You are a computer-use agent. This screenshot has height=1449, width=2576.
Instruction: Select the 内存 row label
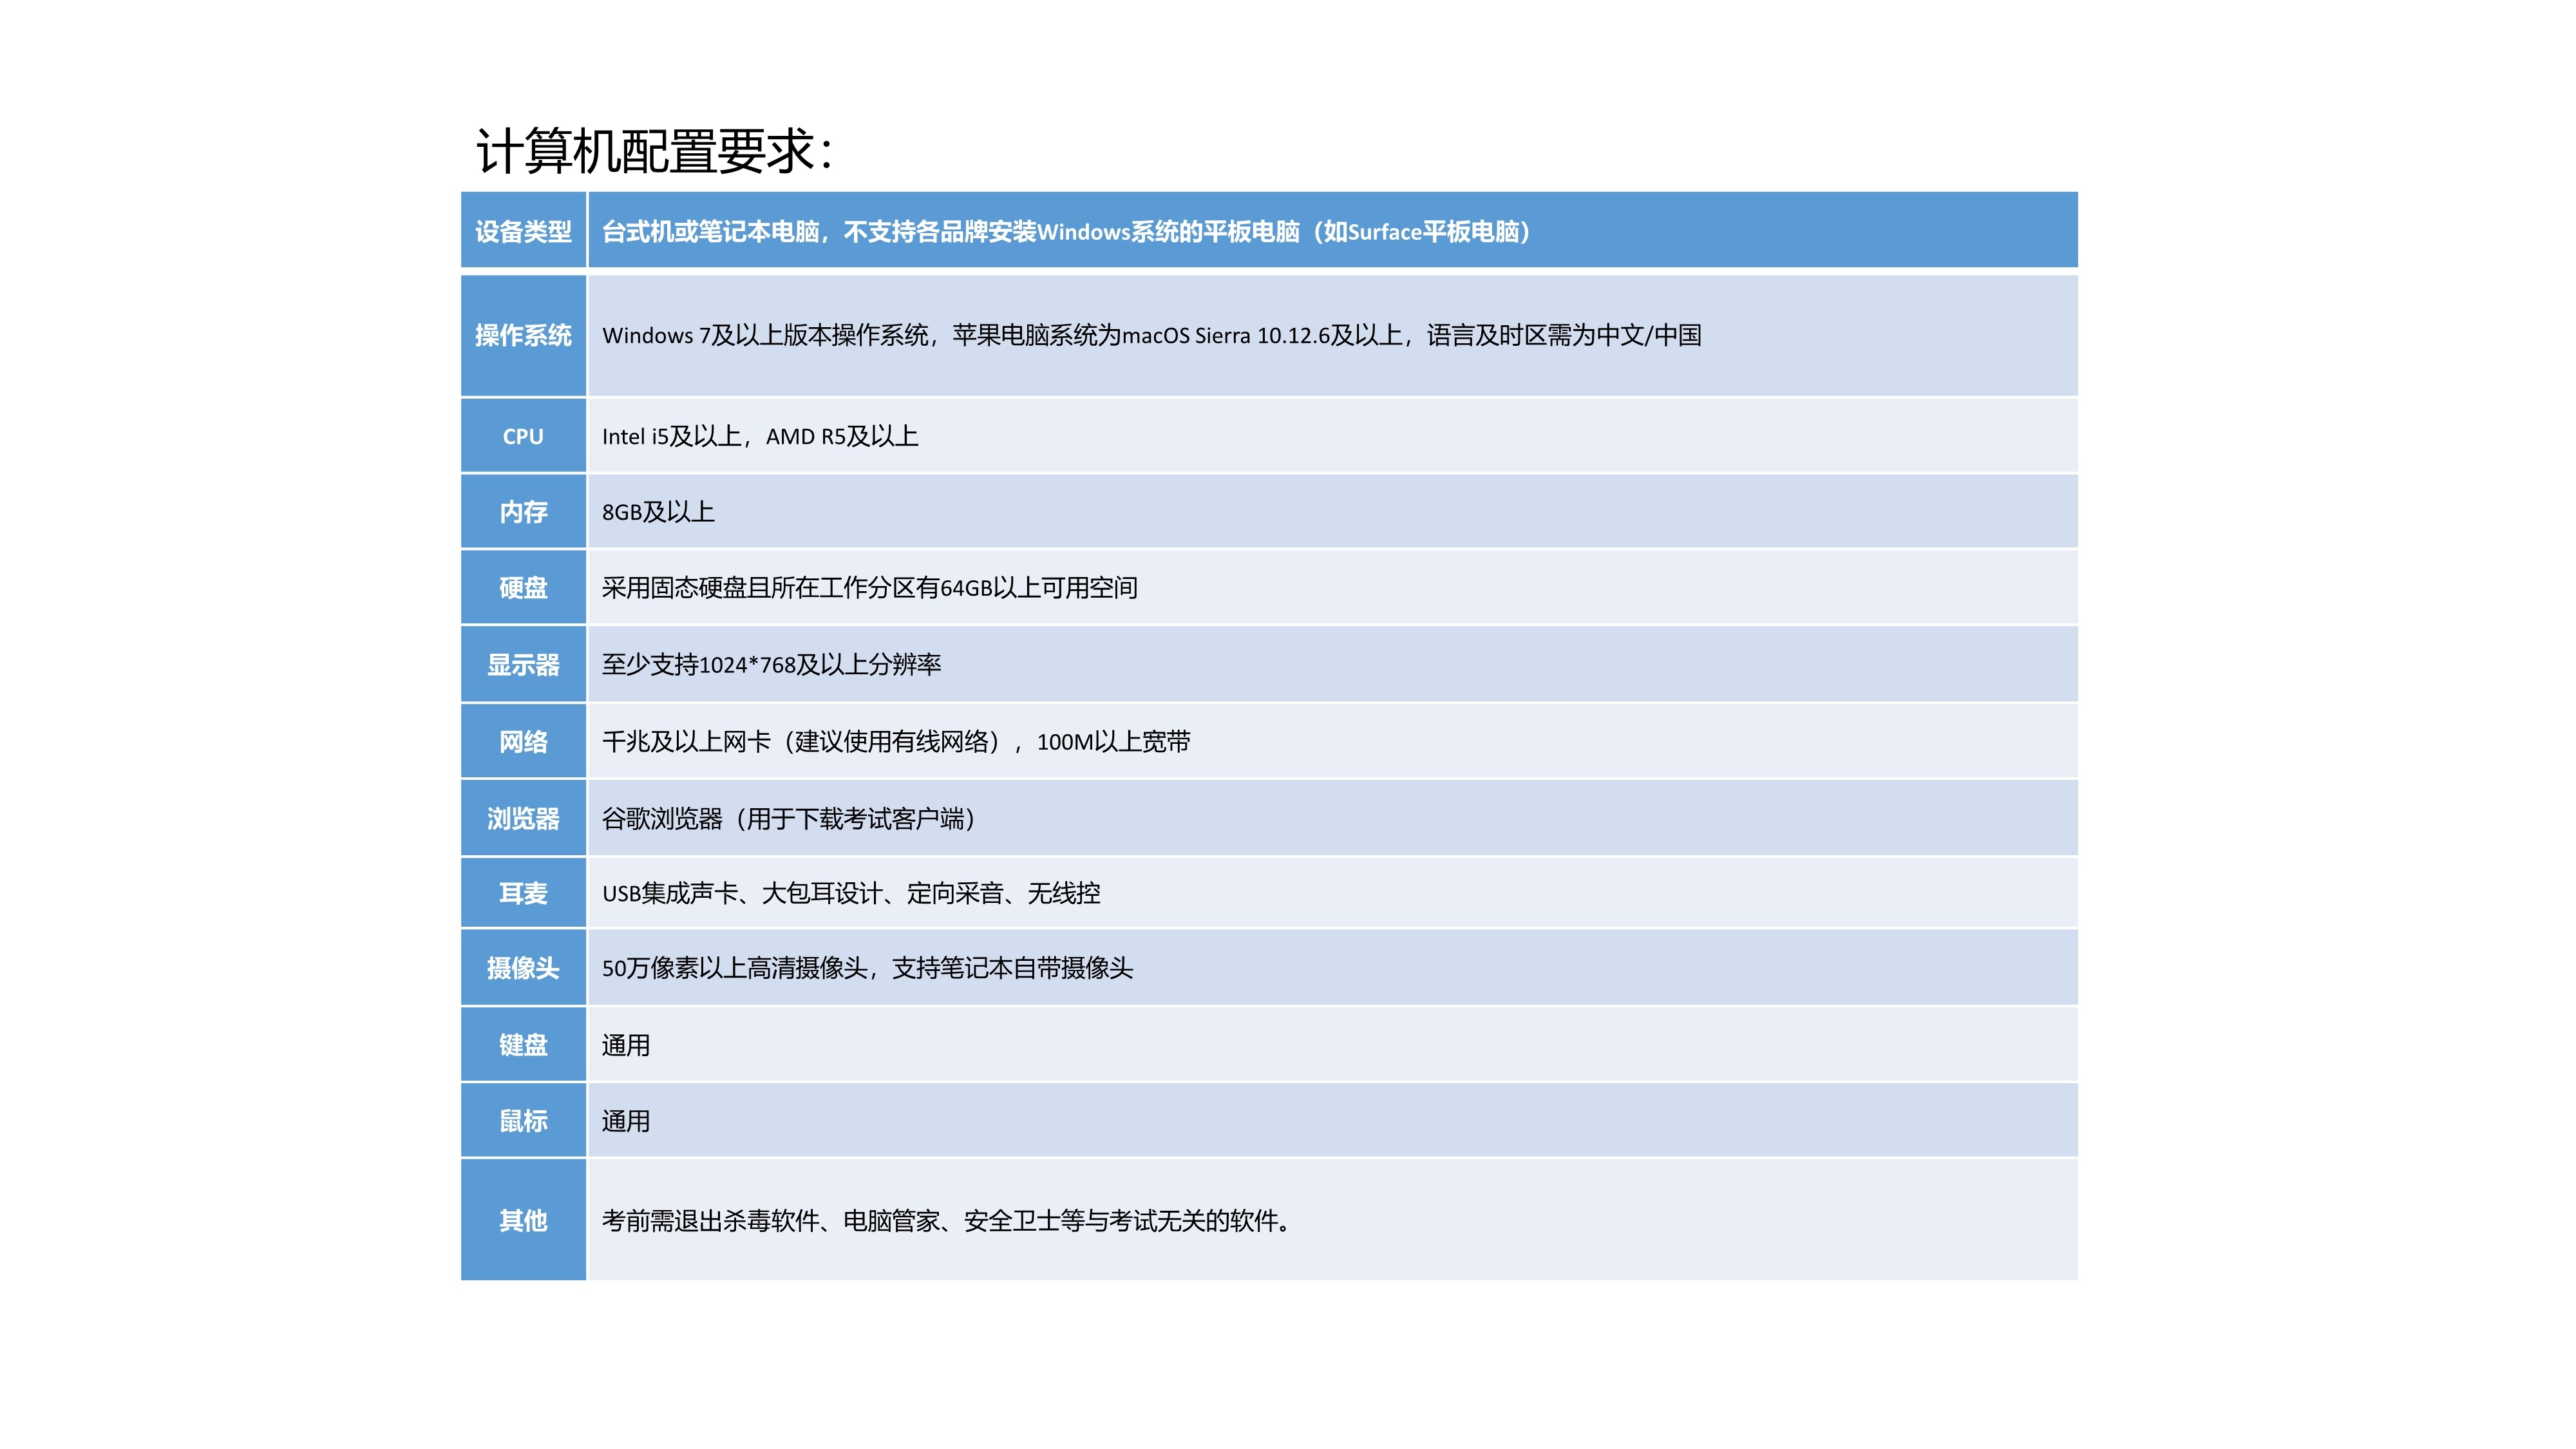[523, 512]
